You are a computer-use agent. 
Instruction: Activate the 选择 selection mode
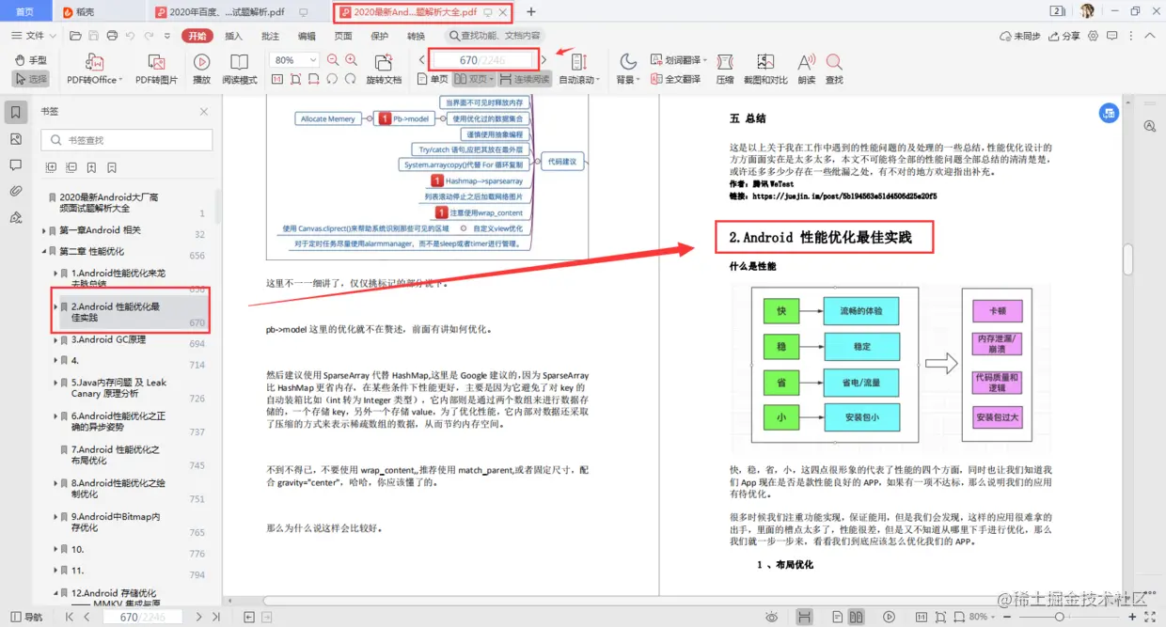click(x=32, y=79)
